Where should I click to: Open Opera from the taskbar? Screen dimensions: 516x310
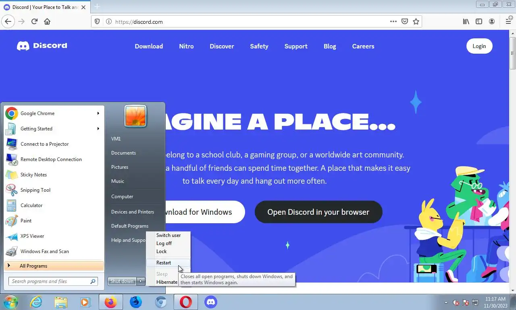186,302
